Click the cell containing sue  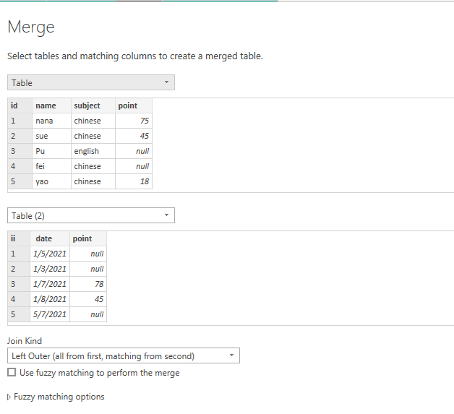(51, 136)
